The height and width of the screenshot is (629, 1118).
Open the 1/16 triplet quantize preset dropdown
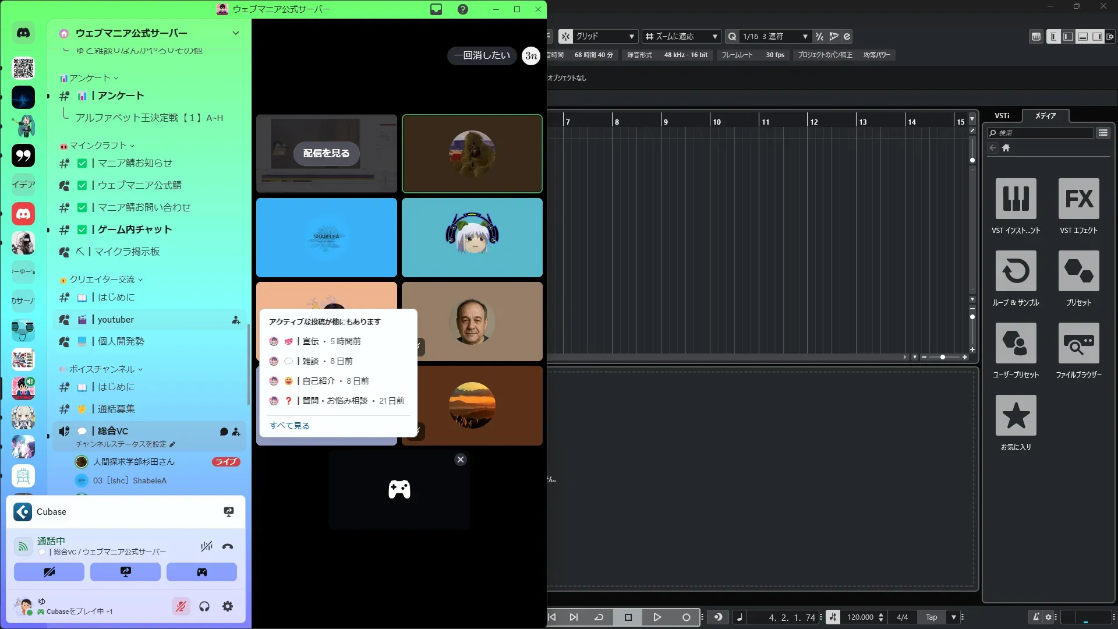[774, 36]
